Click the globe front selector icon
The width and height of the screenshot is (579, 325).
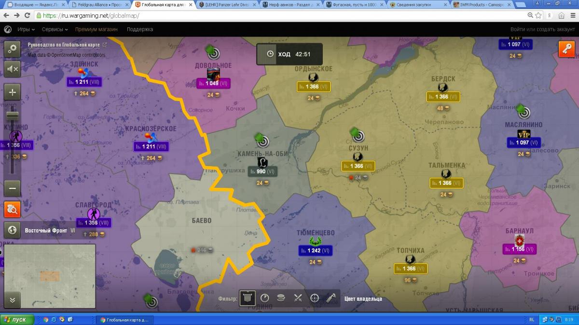[13, 230]
